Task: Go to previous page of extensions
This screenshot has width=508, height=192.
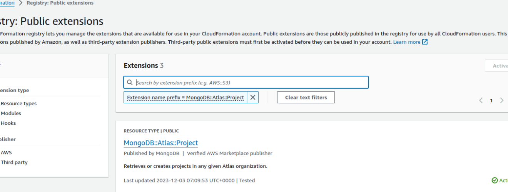Action: pyautogui.click(x=481, y=101)
